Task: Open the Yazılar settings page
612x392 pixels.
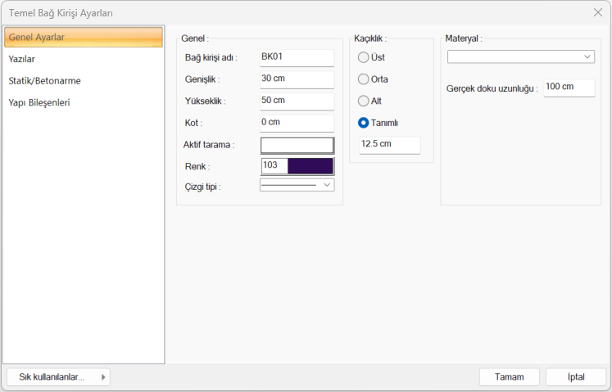Action: tap(82, 59)
